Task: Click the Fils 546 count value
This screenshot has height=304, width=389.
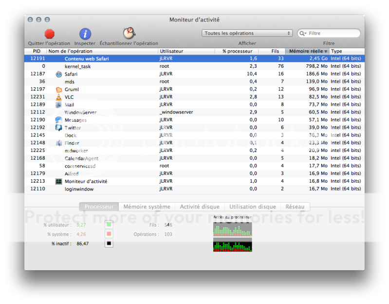Action: point(168,225)
